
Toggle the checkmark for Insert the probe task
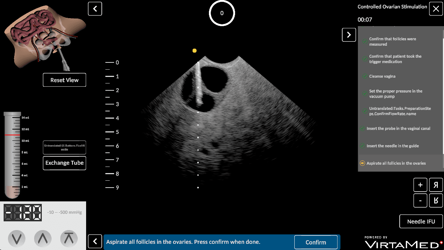click(363, 128)
